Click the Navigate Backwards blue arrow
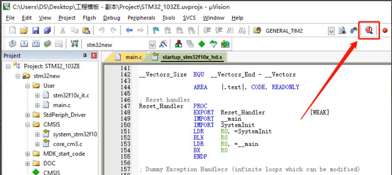 click(x=129, y=31)
